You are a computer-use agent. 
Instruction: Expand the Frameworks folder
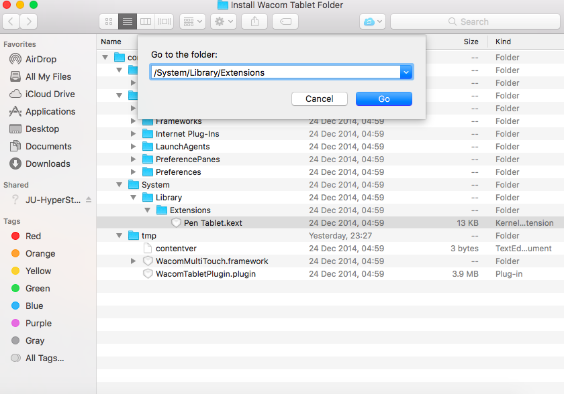tap(133, 121)
